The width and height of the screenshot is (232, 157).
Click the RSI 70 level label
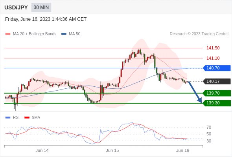(209, 127)
